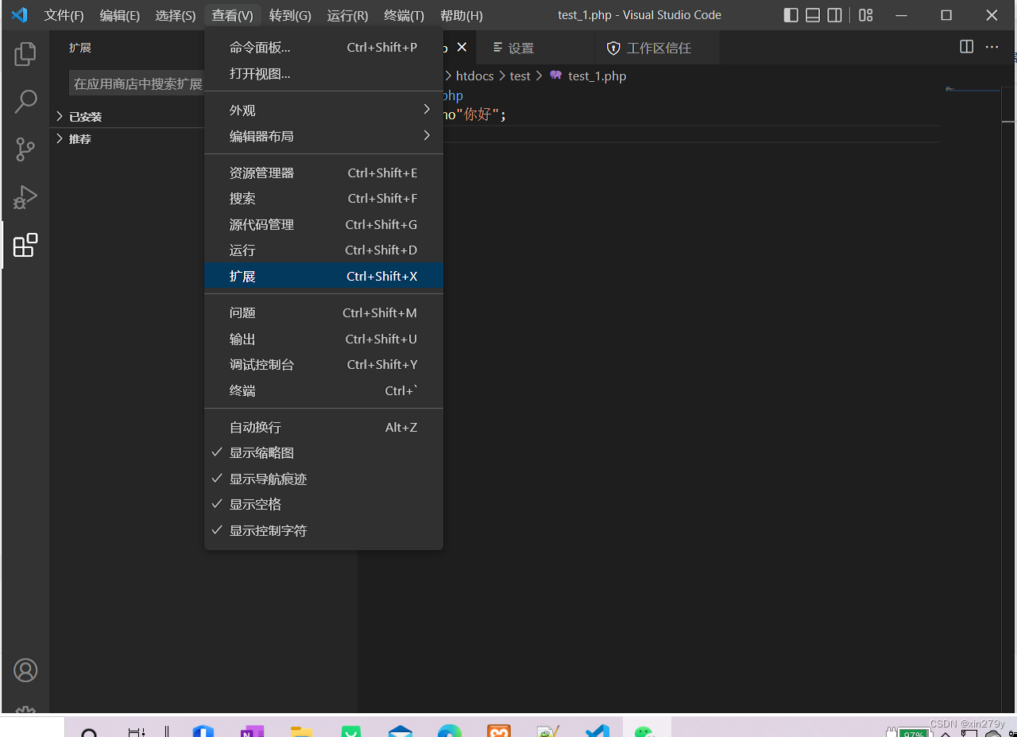Toggle secondary side bar layout icon
This screenshot has height=737, width=1017.
(835, 15)
